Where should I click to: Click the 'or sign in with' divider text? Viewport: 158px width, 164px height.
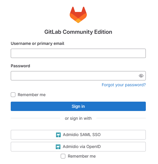[x=78, y=118]
